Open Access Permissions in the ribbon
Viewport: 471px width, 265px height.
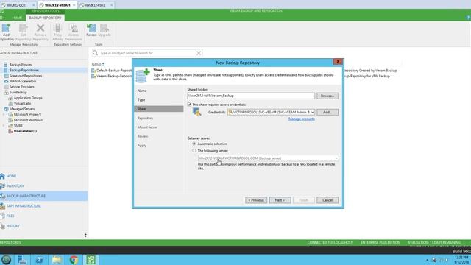coord(74,32)
